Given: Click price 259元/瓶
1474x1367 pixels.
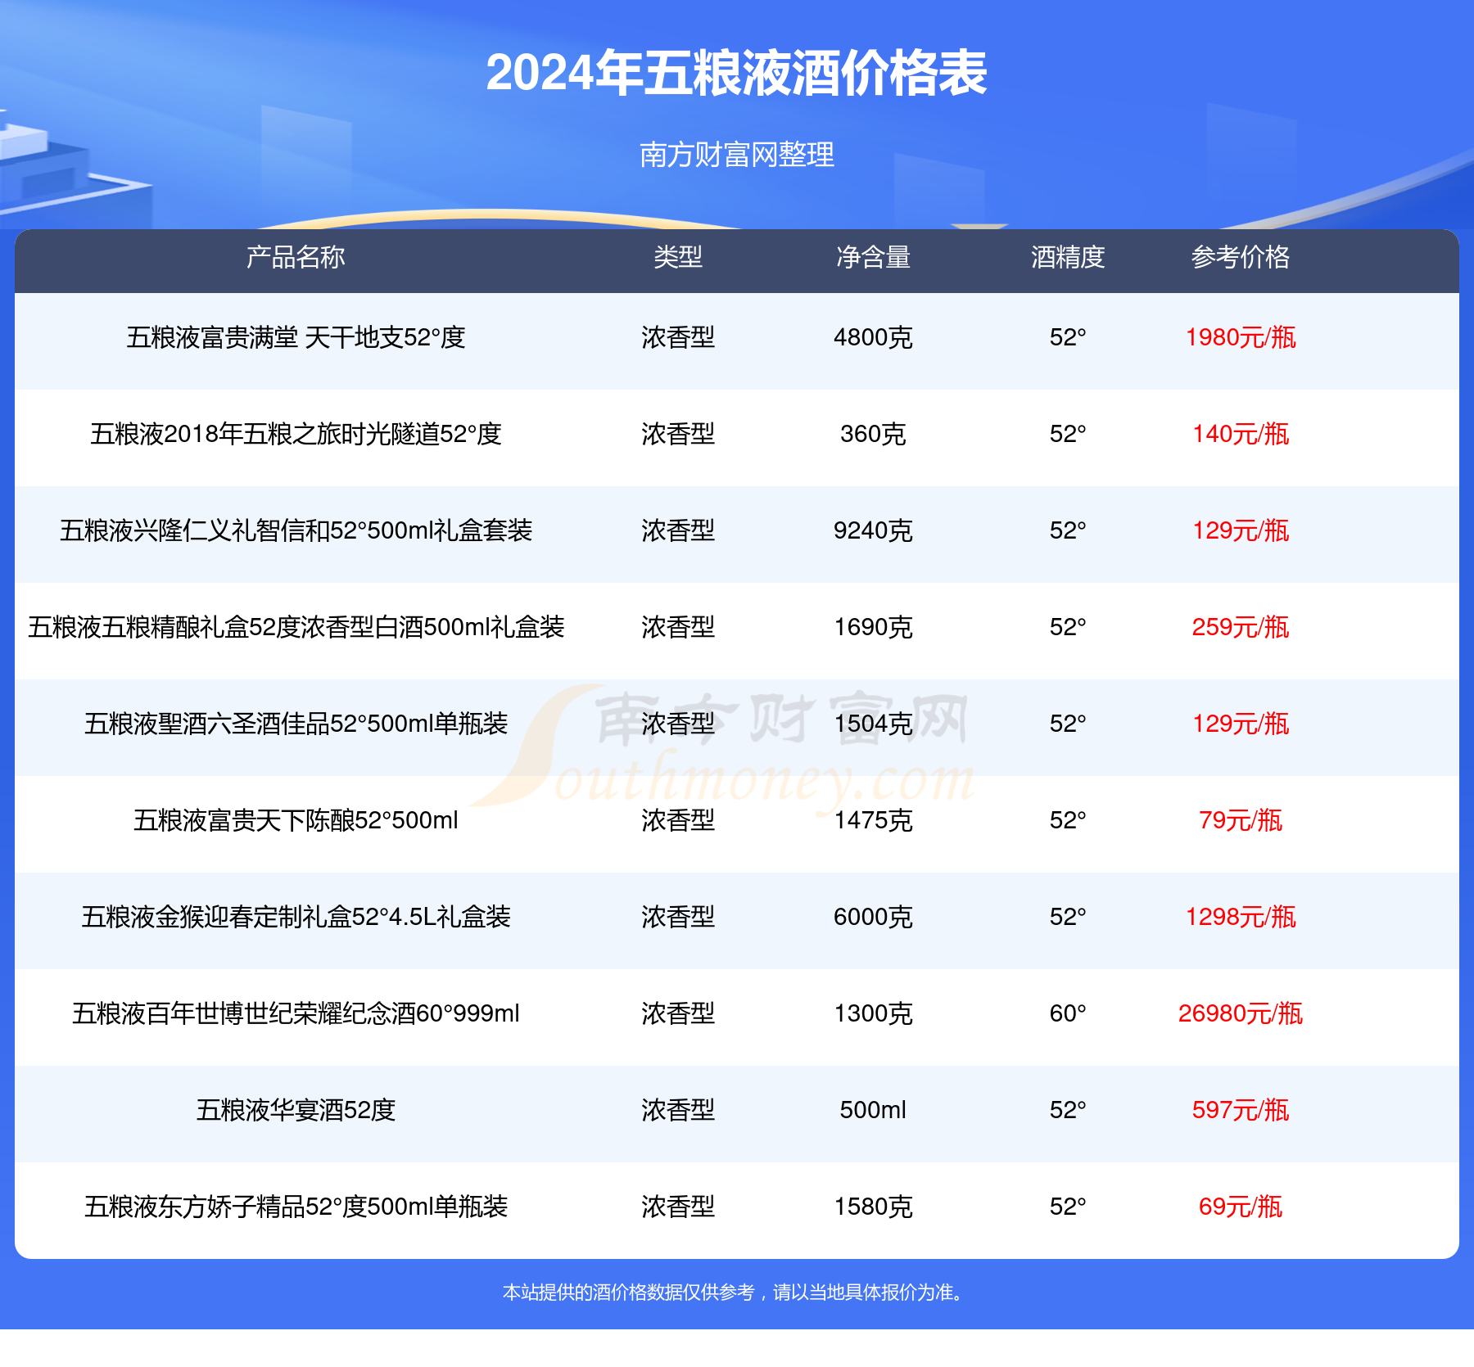Looking at the screenshot, I should pyautogui.click(x=1241, y=627).
